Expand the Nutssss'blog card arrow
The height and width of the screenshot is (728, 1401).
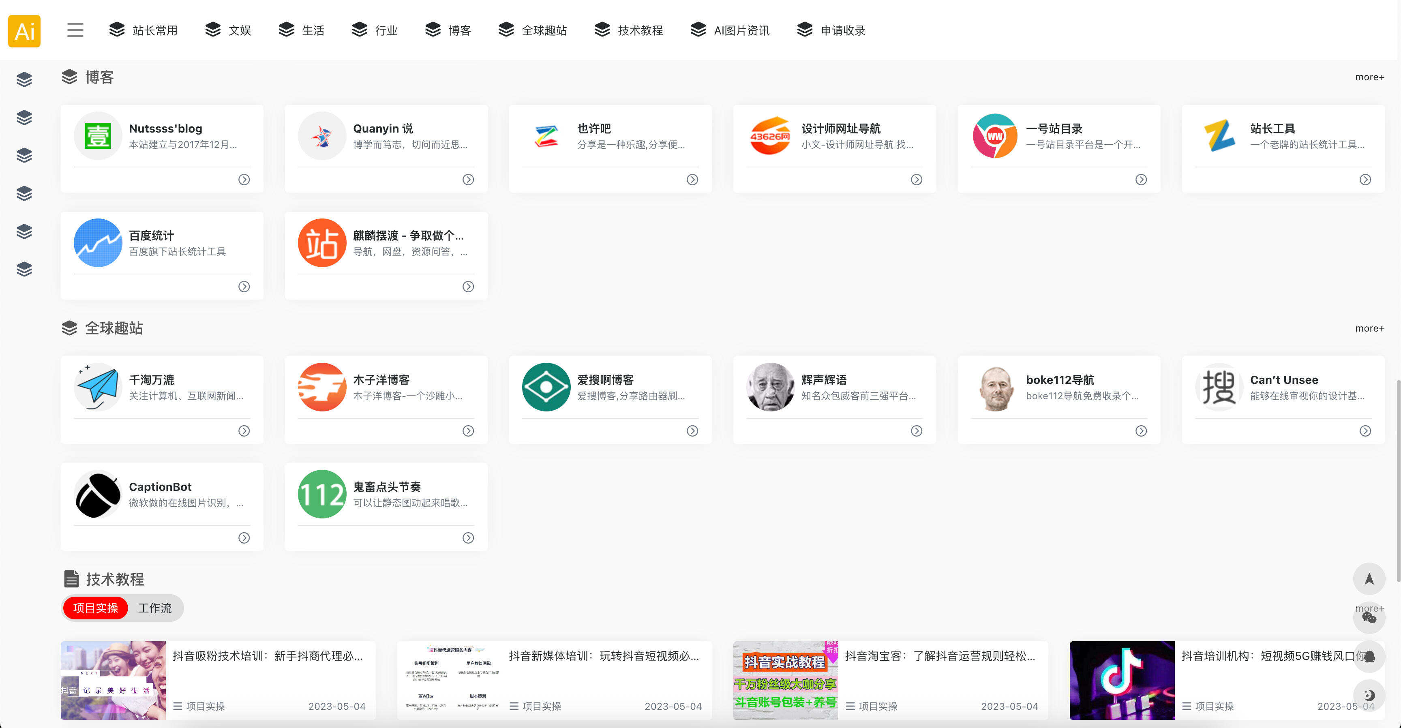(244, 180)
